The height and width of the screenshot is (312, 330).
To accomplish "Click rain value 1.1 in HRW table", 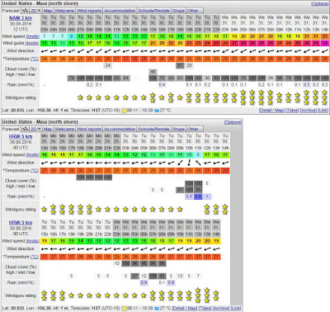I will coord(189,196).
